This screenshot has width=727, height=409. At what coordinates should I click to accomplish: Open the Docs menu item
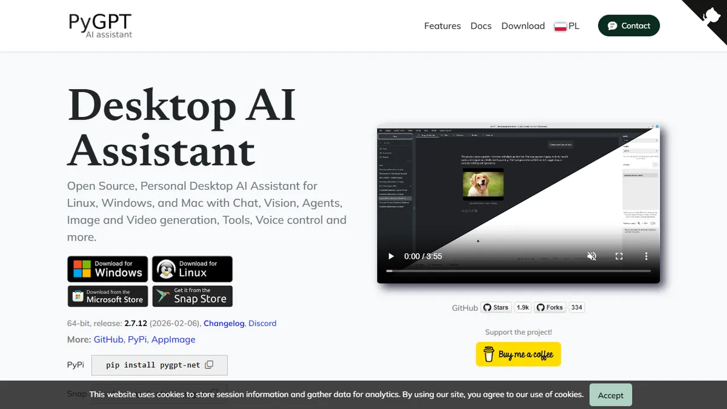[x=481, y=26]
